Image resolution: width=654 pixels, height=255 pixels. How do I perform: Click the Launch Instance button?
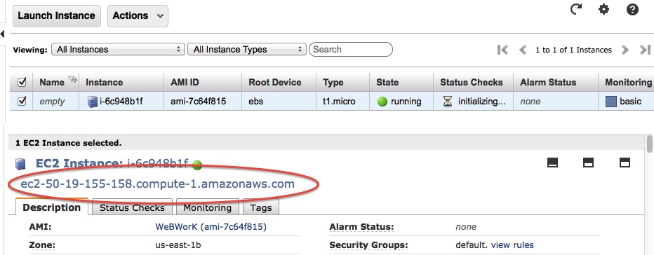point(57,16)
